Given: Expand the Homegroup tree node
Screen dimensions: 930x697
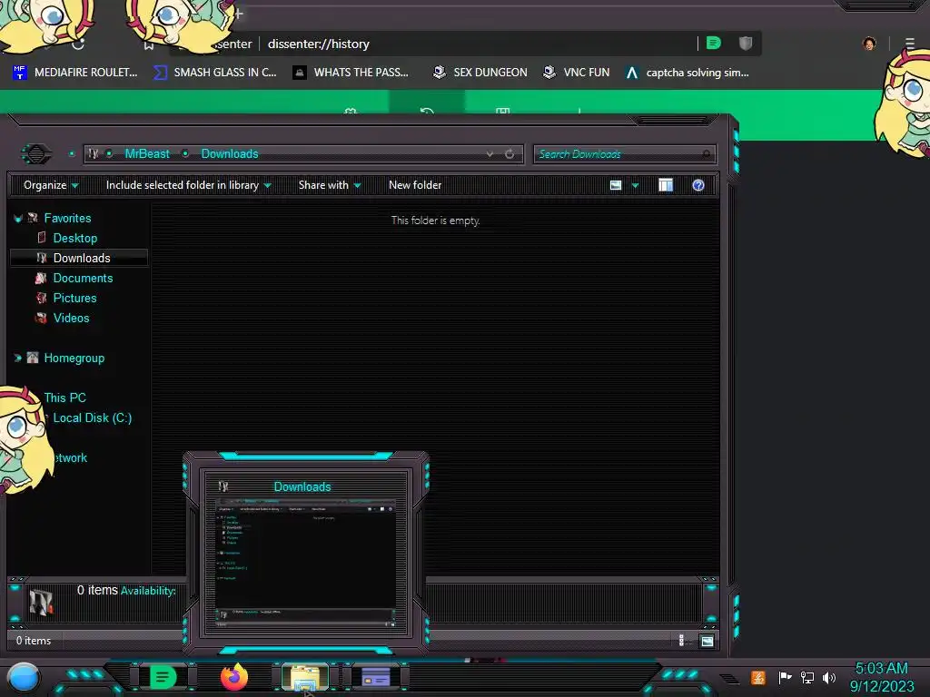Looking at the screenshot, I should pyautogui.click(x=18, y=358).
